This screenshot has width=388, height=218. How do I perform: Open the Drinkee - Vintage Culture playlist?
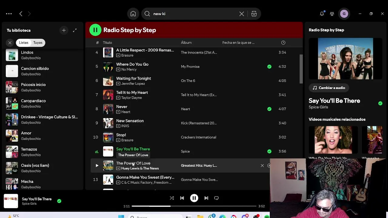click(x=42, y=120)
